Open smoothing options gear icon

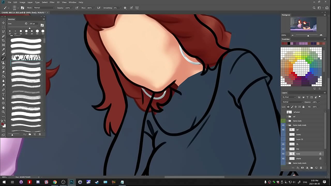[125, 8]
